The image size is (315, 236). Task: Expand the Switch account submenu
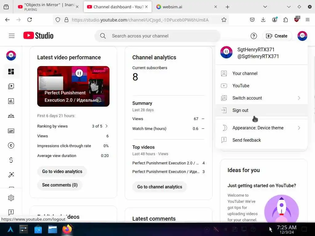coord(299,98)
